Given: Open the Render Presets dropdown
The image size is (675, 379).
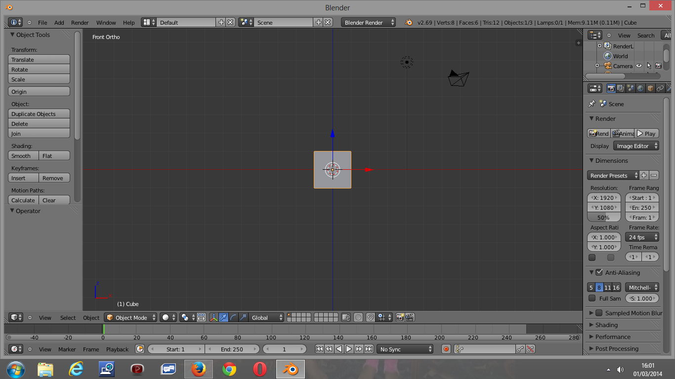Looking at the screenshot, I should [613, 175].
